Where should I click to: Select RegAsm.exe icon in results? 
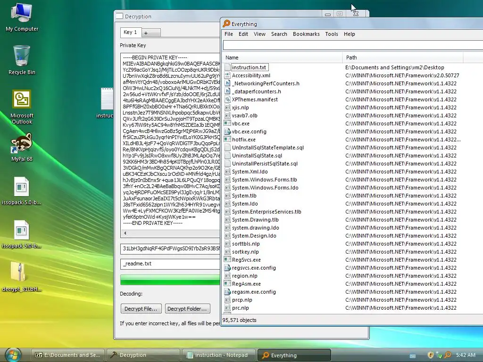click(227, 283)
